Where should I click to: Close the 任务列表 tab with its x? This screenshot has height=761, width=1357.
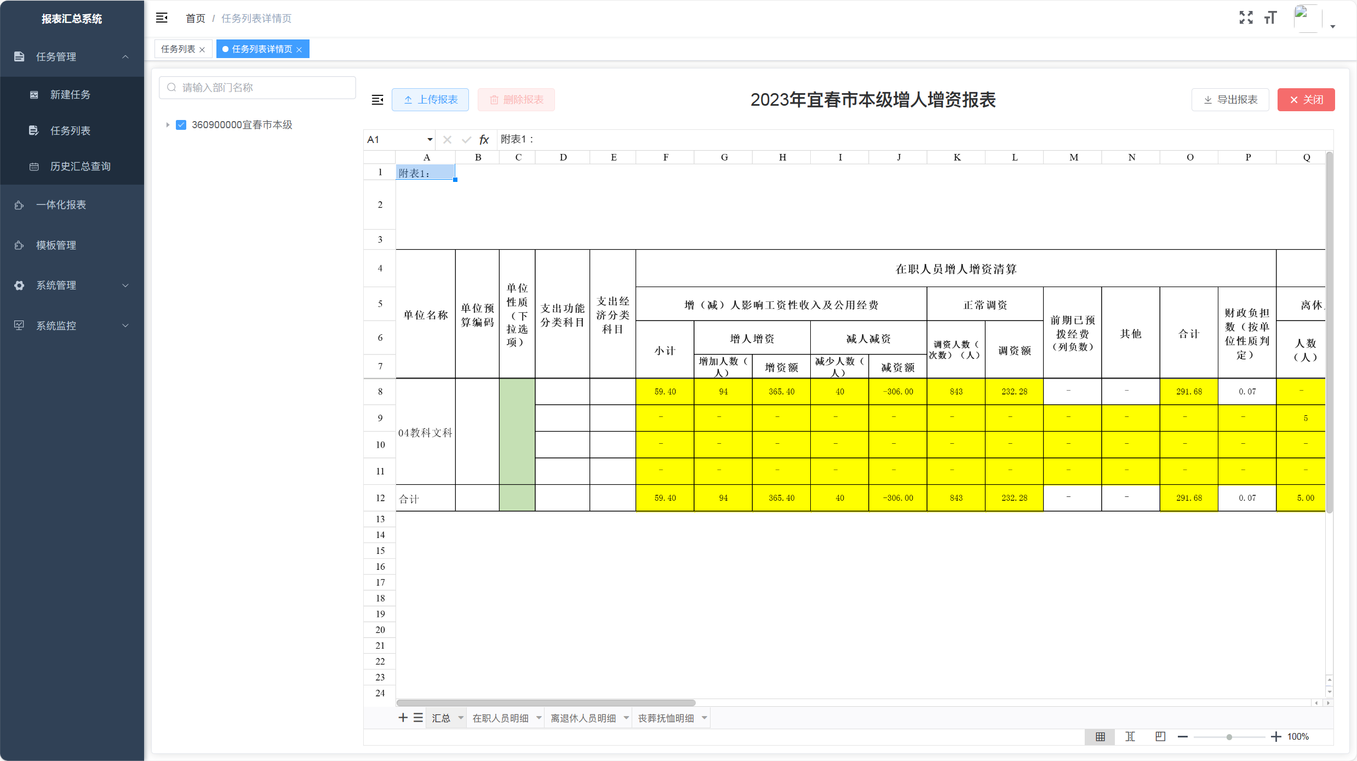coord(202,49)
